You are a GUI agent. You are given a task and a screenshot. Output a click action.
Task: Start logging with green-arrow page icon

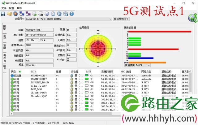(x=34, y=14)
